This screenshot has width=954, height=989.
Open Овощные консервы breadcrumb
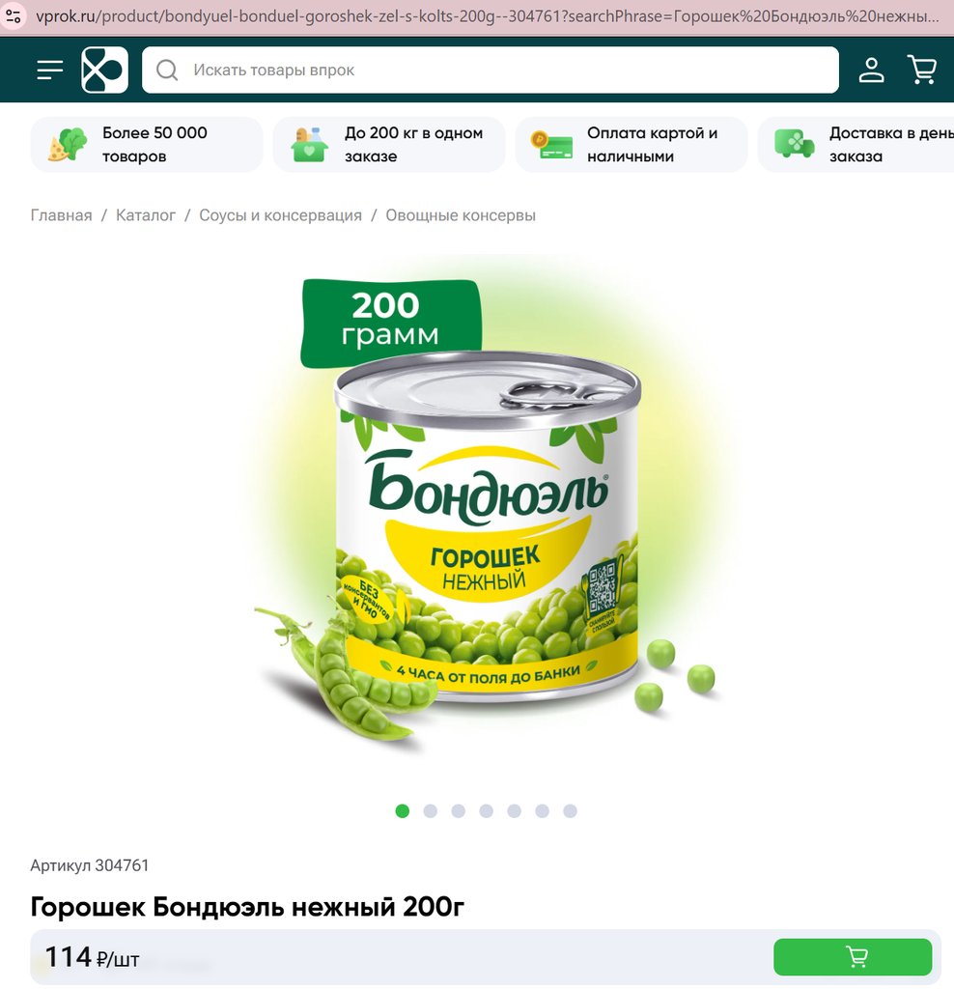click(x=461, y=215)
